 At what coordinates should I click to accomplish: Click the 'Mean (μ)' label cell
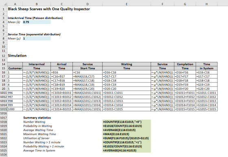pos(15,38)
